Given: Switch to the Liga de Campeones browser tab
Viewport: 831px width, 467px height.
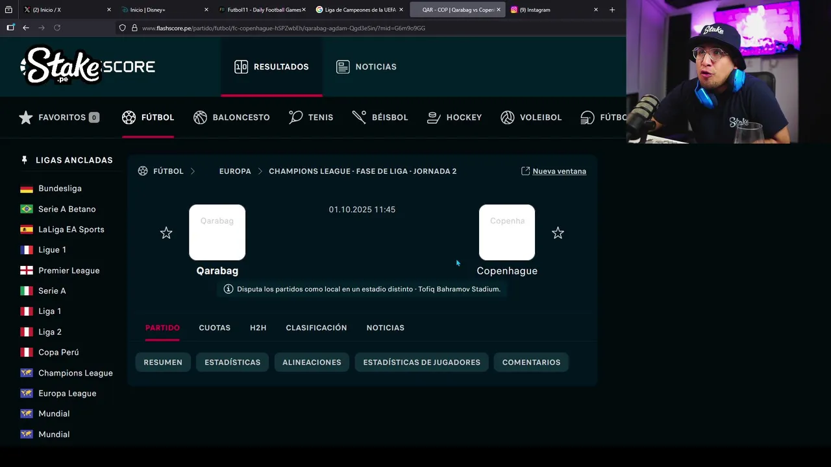Looking at the screenshot, I should [359, 10].
